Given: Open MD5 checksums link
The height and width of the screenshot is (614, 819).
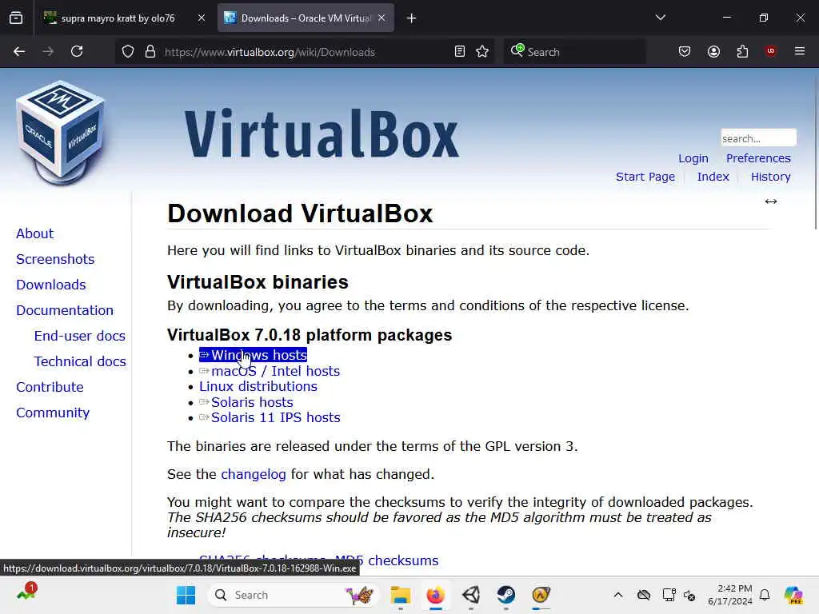Looking at the screenshot, I should click(386, 560).
